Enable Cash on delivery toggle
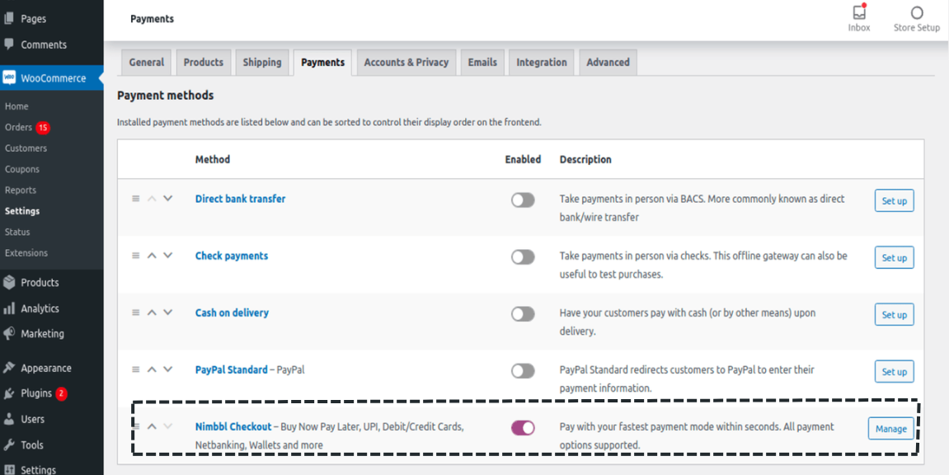This screenshot has height=475, width=949. point(523,314)
